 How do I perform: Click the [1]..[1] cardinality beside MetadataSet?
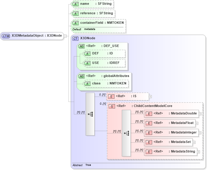click(139, 140)
